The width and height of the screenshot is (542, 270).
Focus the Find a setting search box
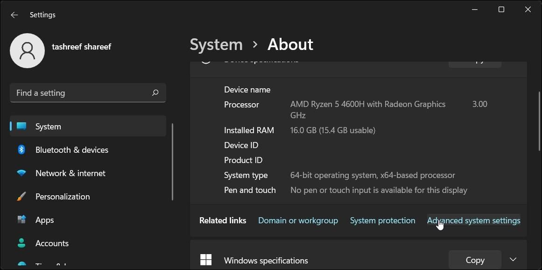pos(88,92)
